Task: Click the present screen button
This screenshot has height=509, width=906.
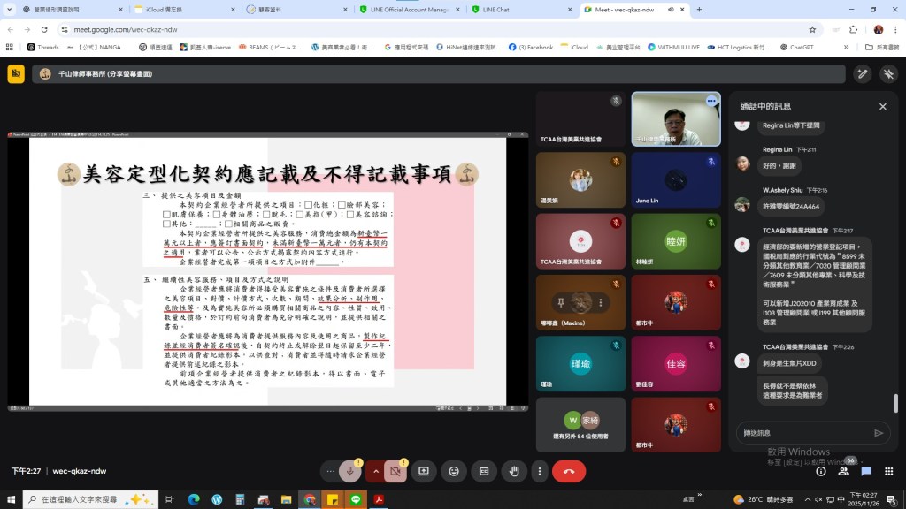Action: (x=424, y=471)
